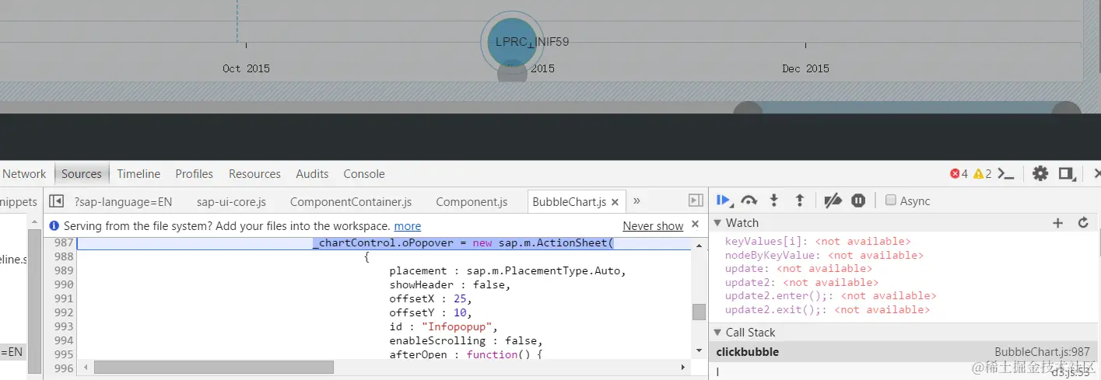This screenshot has width=1101, height=380.
Task: Show more open file tabs
Action: pyautogui.click(x=636, y=201)
